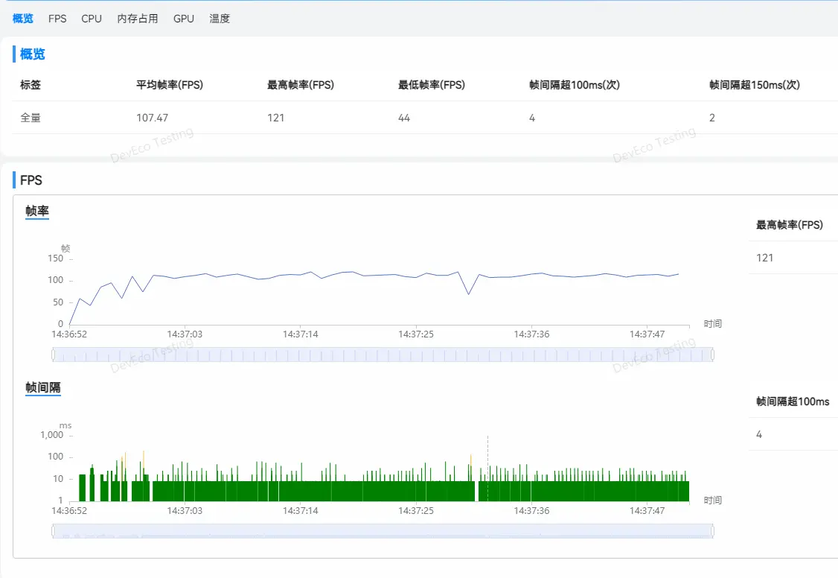Click the 最高帧率(FPS) table column header

click(x=301, y=85)
